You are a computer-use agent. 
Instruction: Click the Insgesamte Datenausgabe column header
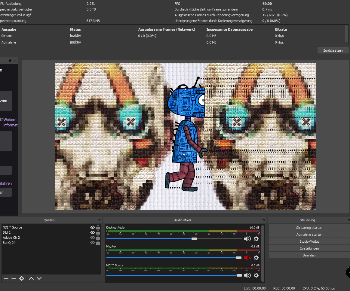tap(229, 29)
